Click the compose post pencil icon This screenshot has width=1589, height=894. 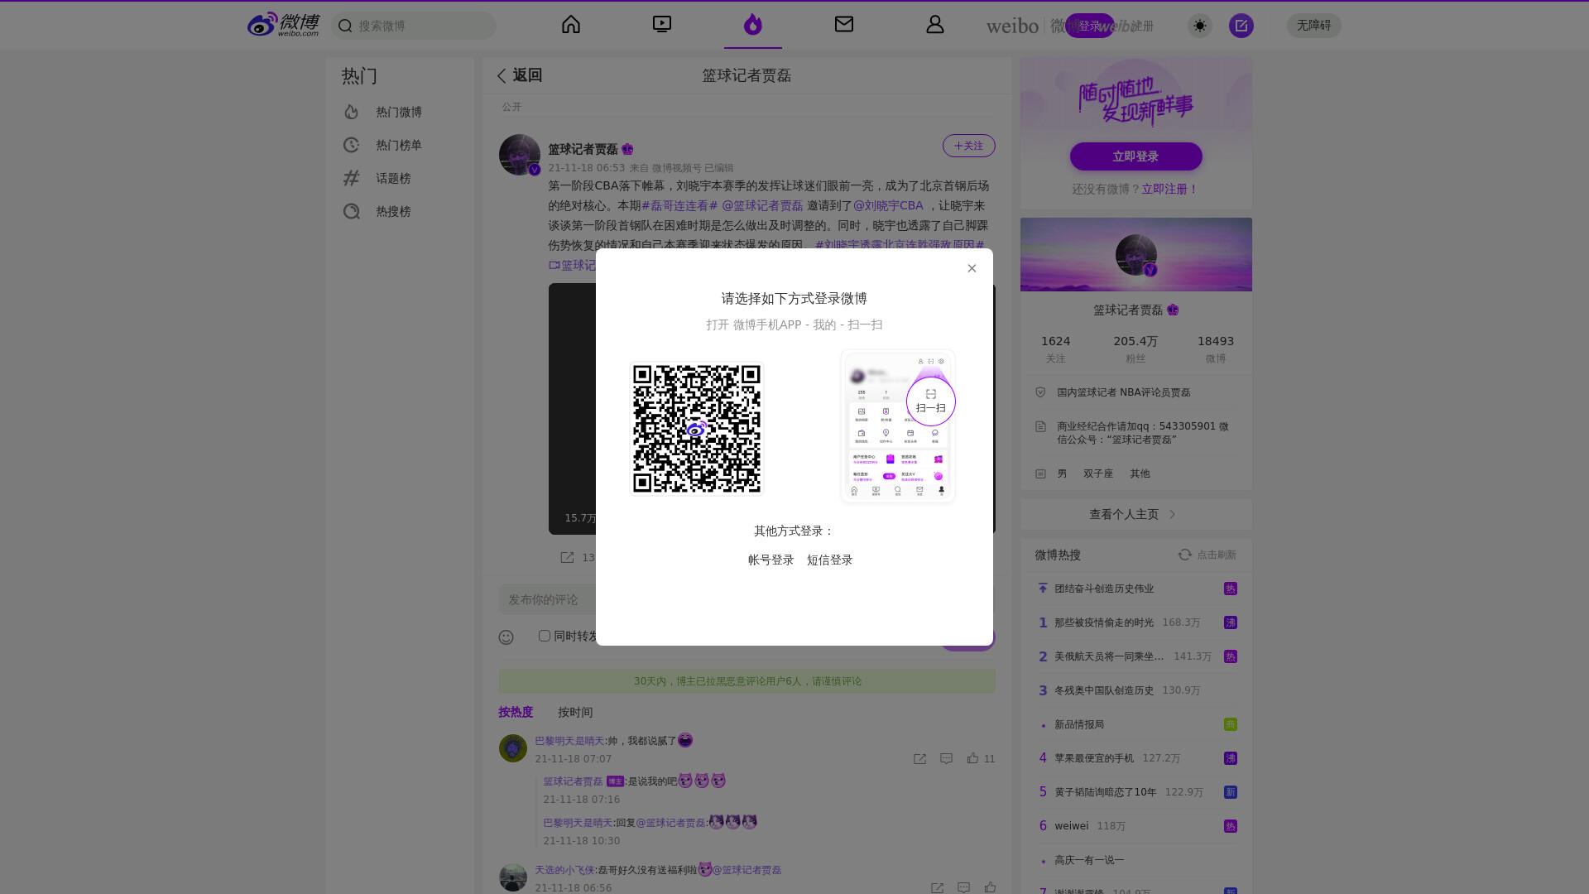[x=1241, y=26]
